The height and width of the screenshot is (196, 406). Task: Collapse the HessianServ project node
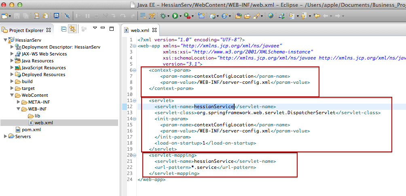5,40
